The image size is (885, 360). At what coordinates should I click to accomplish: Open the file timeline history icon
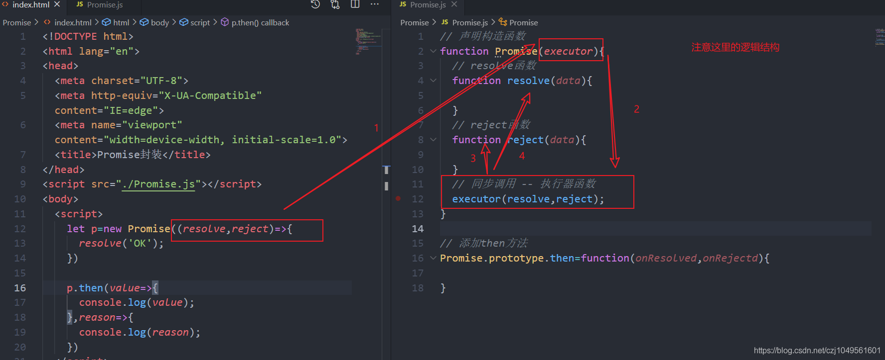(315, 4)
